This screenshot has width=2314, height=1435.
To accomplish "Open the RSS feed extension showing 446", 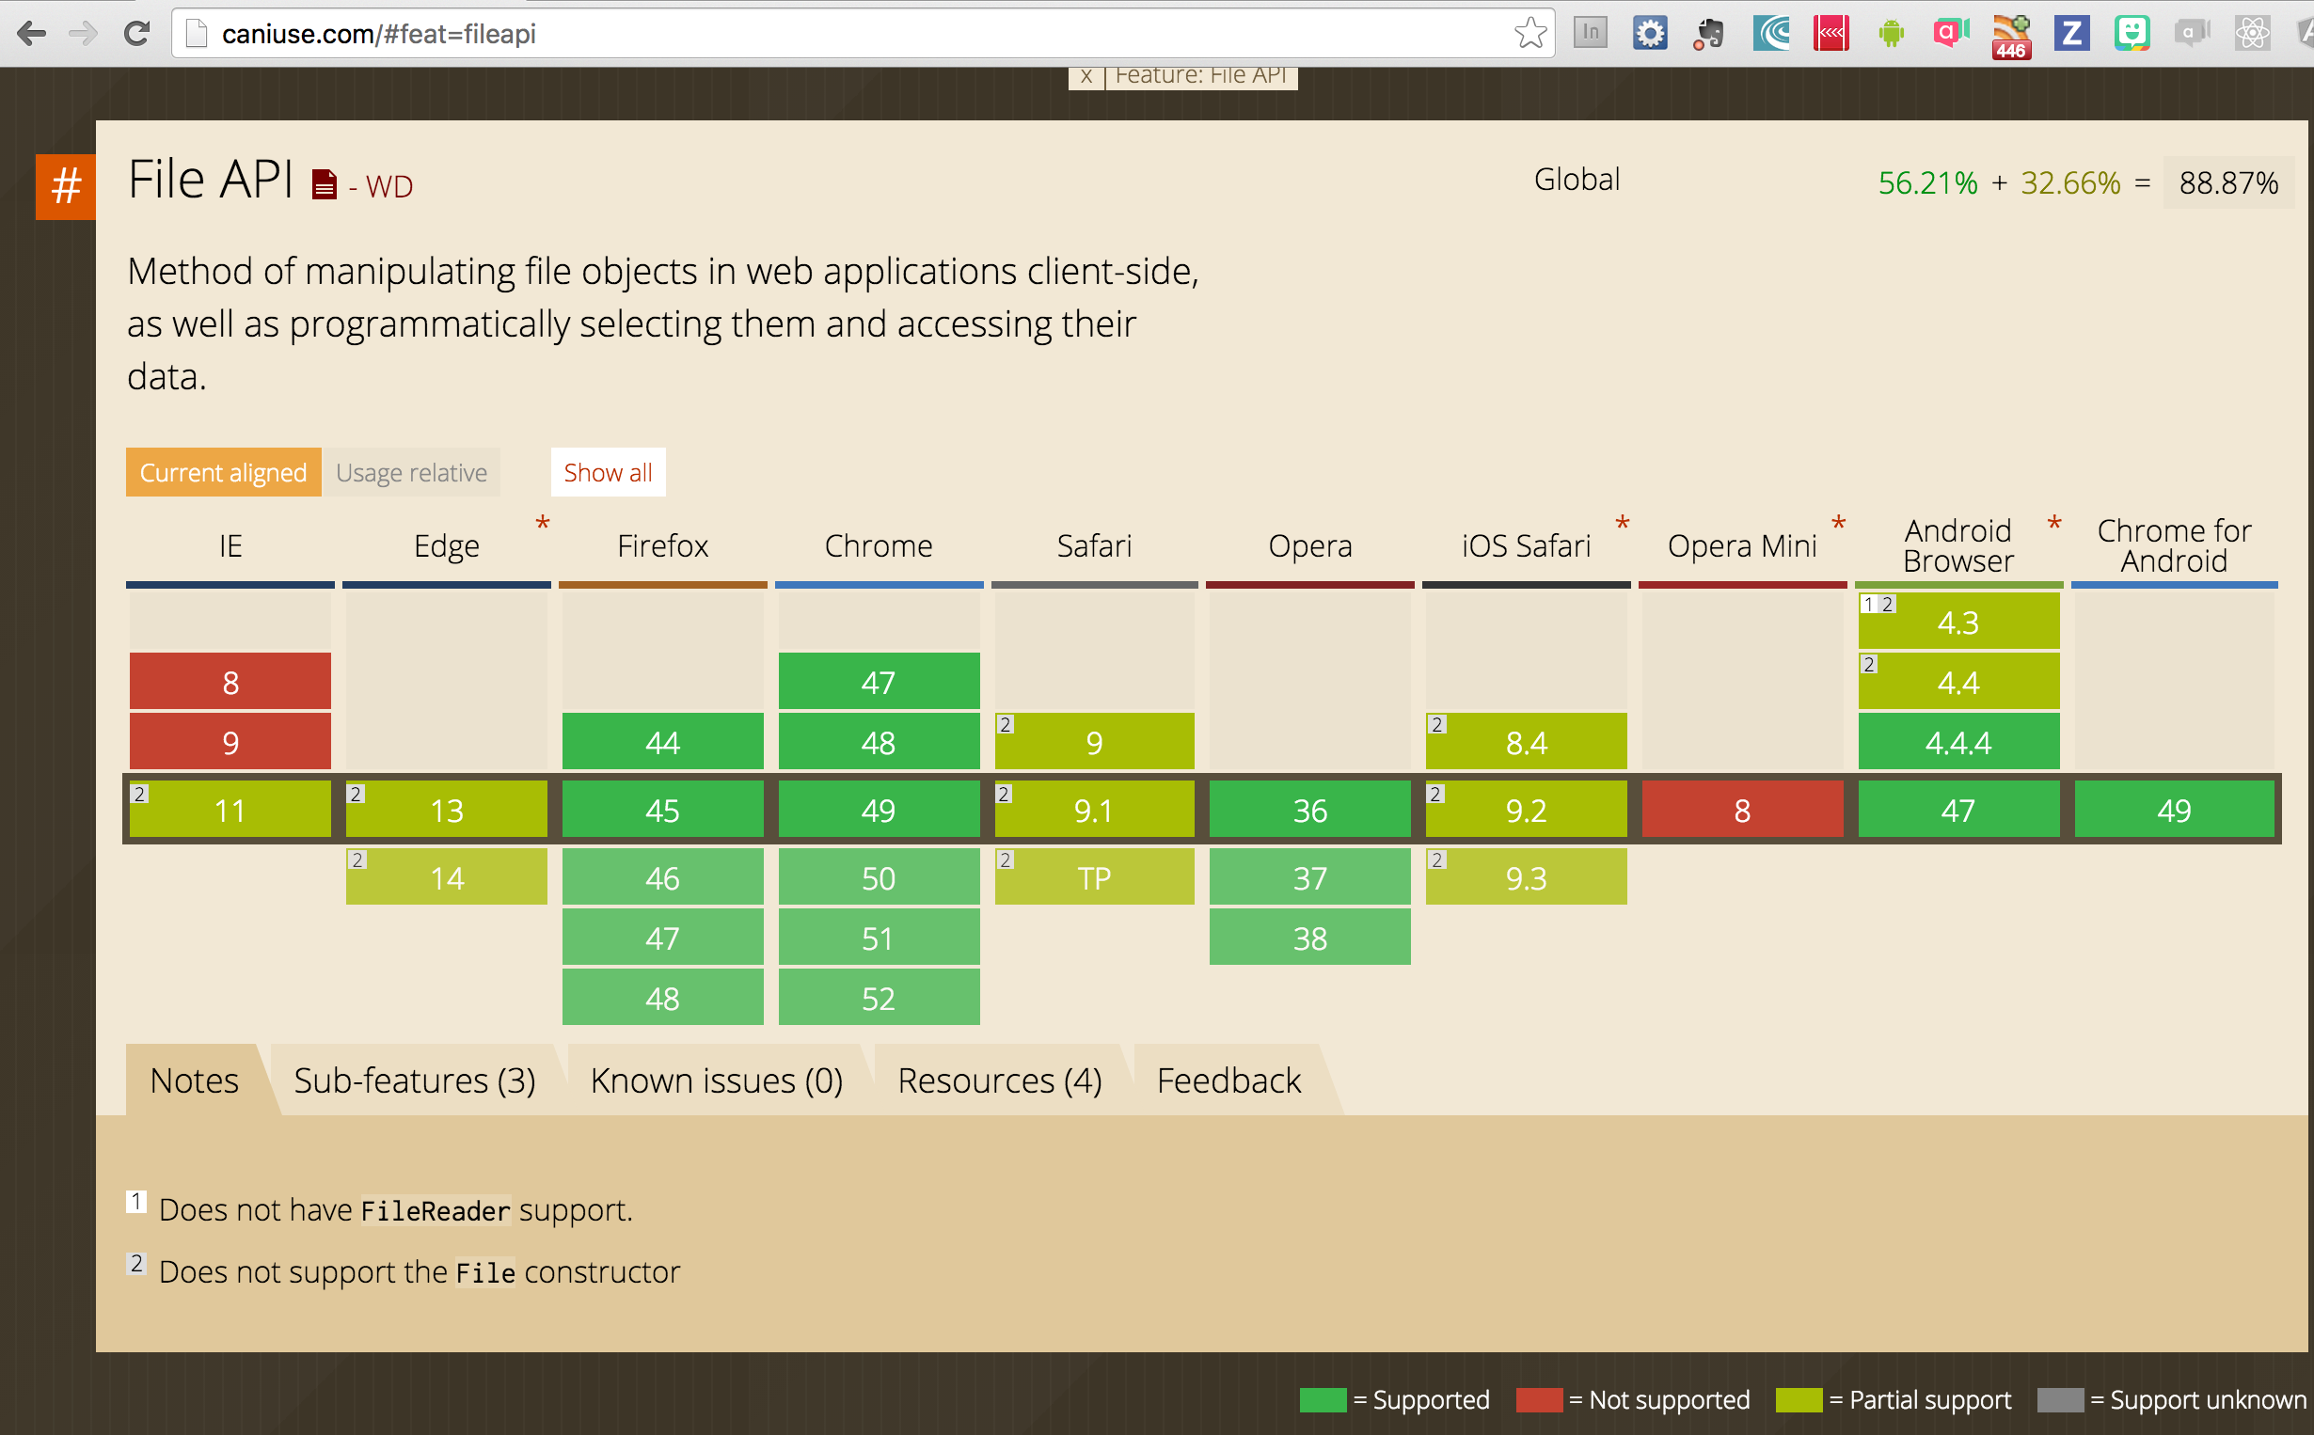I will pyautogui.click(x=2011, y=37).
